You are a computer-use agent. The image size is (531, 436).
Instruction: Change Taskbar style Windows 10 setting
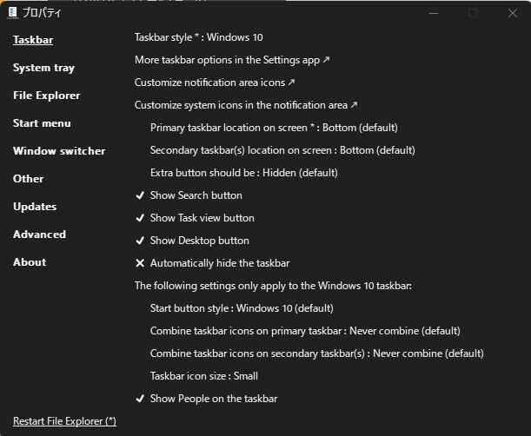click(x=198, y=37)
